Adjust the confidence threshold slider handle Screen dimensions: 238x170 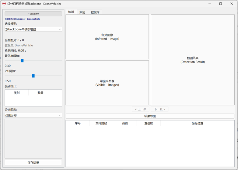[22, 60]
